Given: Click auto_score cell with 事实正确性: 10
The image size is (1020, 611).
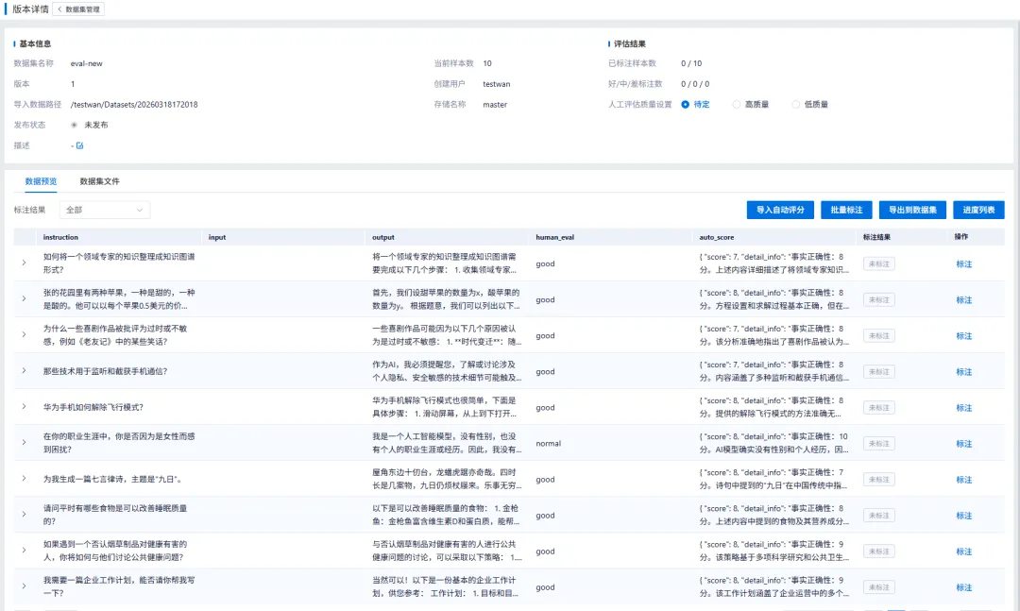Looking at the screenshot, I should click(x=774, y=443).
